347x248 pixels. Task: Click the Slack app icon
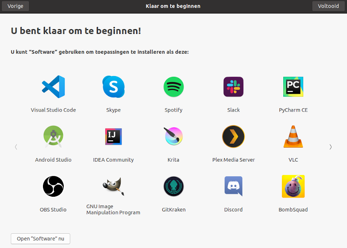pos(233,87)
